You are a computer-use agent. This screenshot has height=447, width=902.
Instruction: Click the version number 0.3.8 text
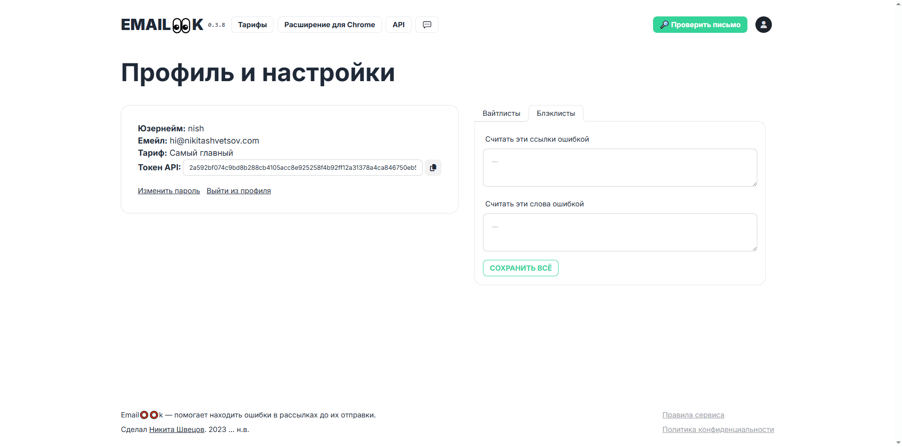tap(217, 25)
